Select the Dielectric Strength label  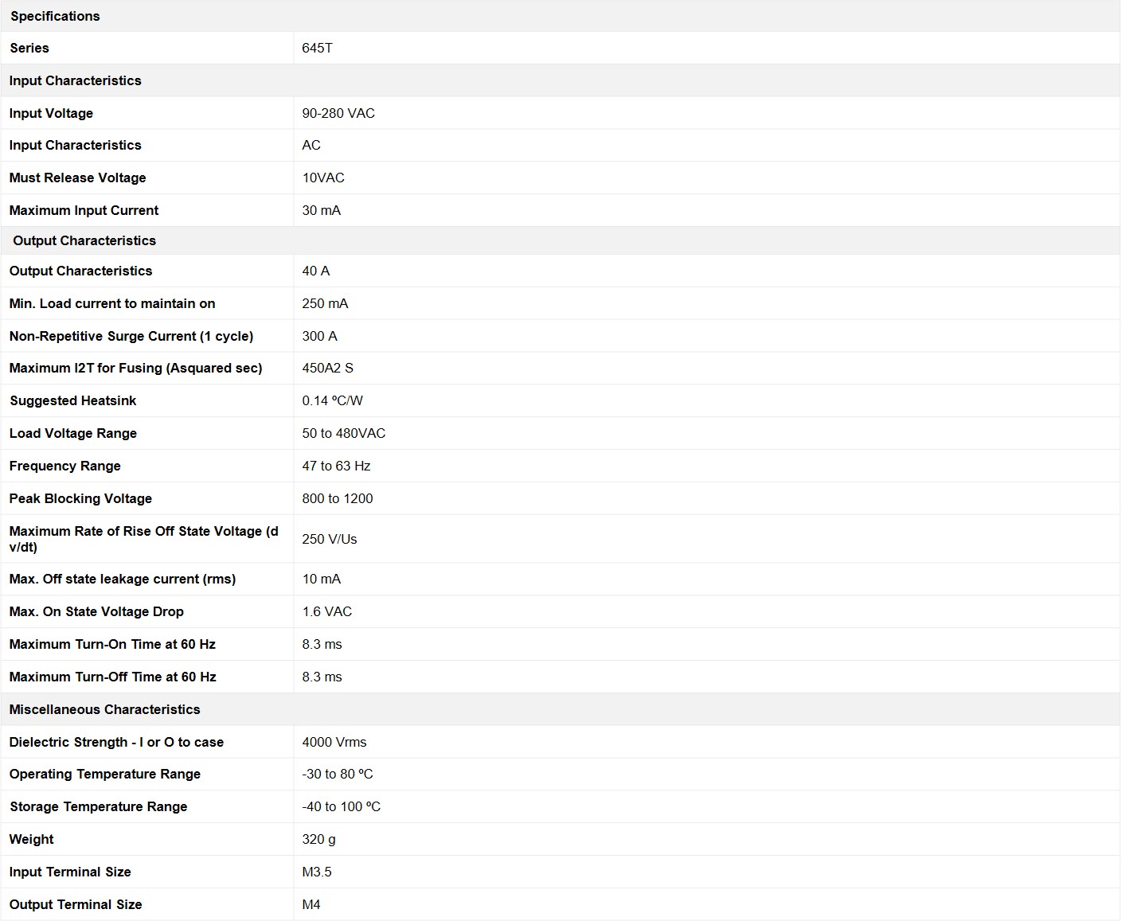click(x=116, y=742)
